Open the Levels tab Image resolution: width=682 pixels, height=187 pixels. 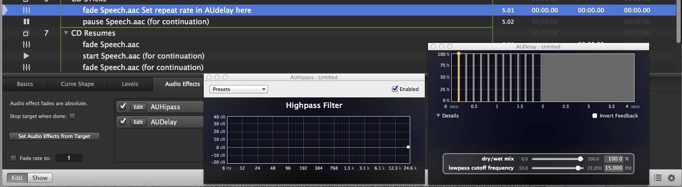pyautogui.click(x=130, y=84)
